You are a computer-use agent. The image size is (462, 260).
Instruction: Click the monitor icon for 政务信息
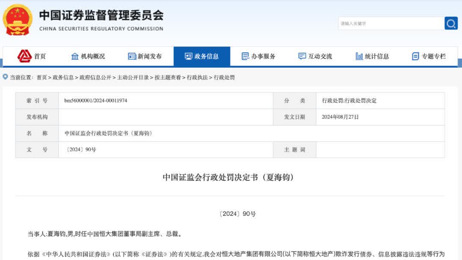point(188,57)
